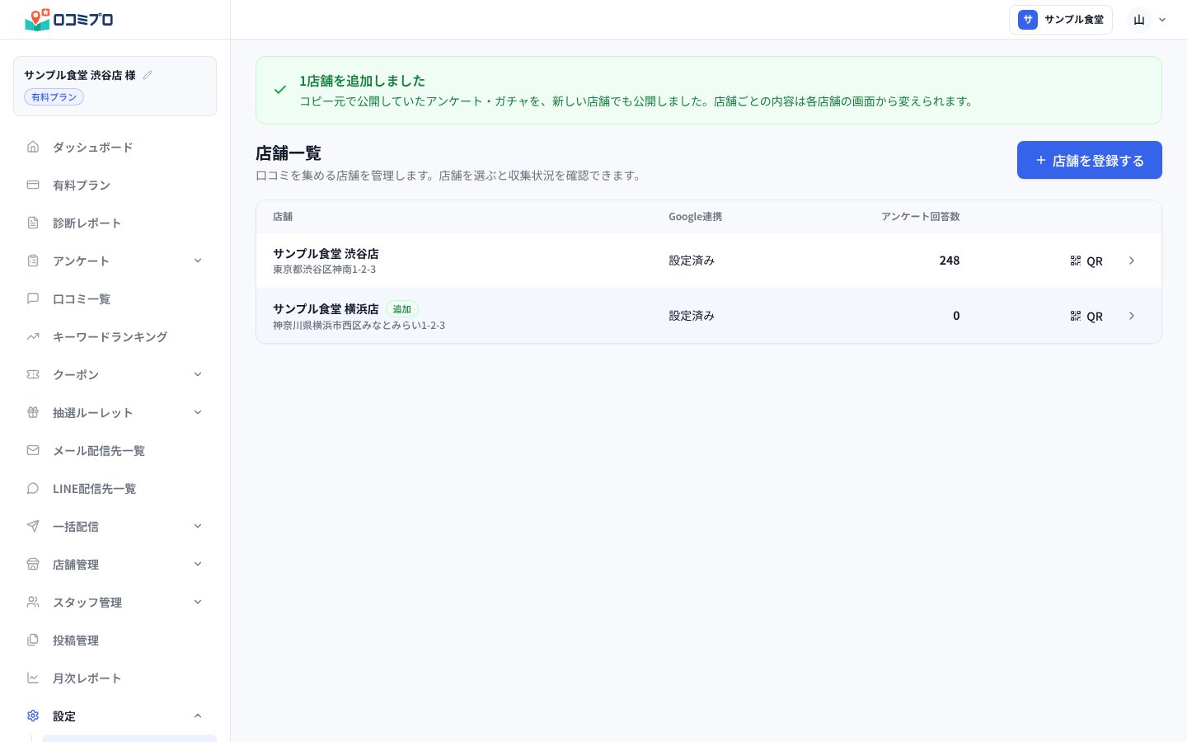Expand the アンケート menu chevron
This screenshot has width=1187, height=742.
point(198,261)
